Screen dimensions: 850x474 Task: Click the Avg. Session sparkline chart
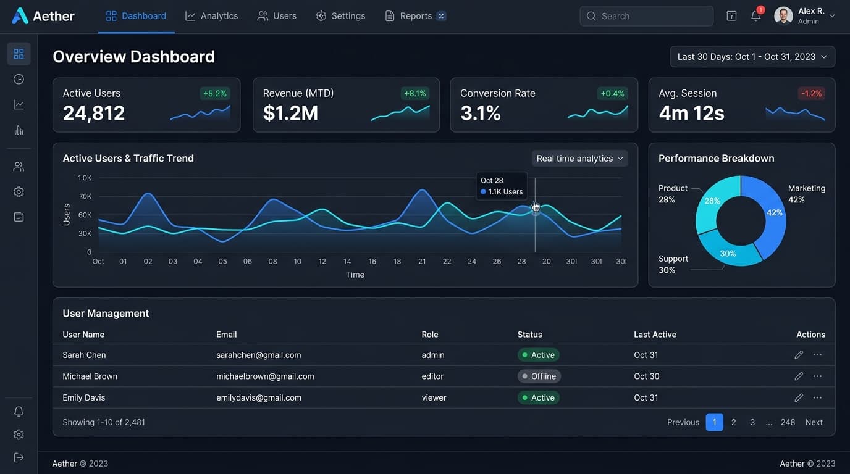click(x=796, y=113)
